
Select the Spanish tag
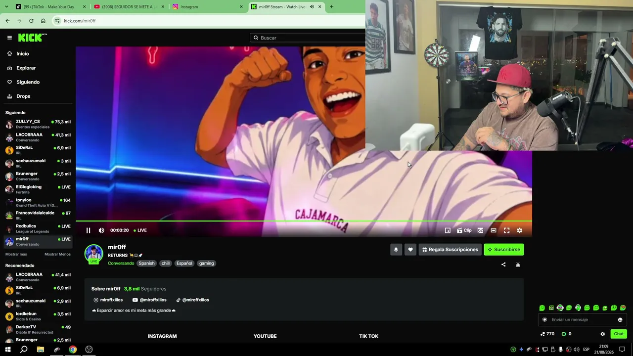147,264
